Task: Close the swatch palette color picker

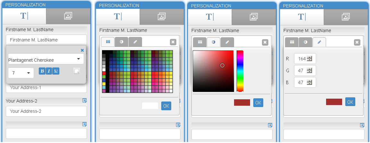Action: pos(173,42)
